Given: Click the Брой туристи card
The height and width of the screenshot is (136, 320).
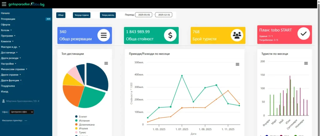Looking at the screenshot, I should (x=218, y=36).
